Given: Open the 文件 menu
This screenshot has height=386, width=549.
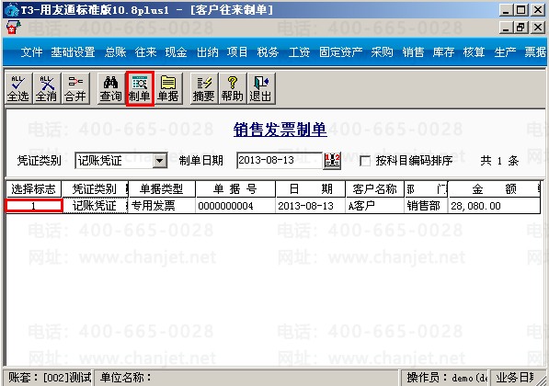Looking at the screenshot, I should coord(31,52).
